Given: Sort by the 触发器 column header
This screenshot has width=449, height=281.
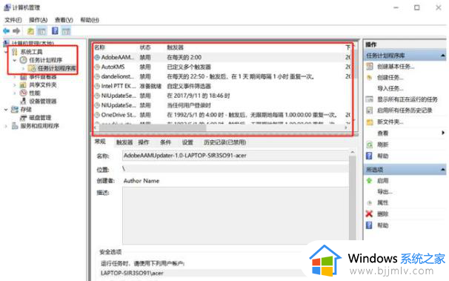Looking at the screenshot, I should tap(175, 47).
